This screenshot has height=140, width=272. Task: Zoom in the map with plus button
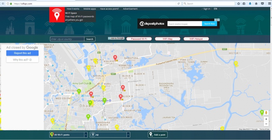pyautogui.click(x=266, y=119)
